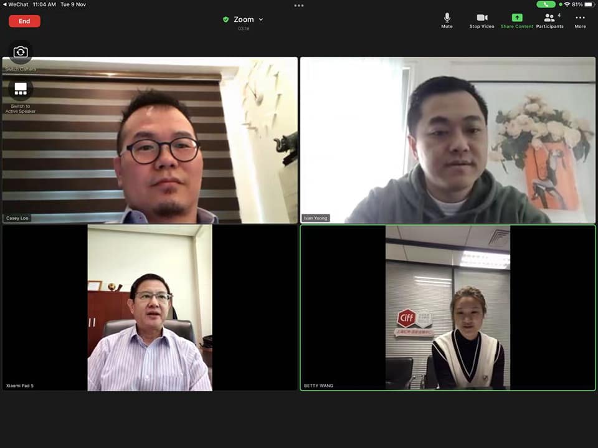Tap the multitasking three-dots at top
Viewport: 598px width, 448px height.
[x=299, y=6]
